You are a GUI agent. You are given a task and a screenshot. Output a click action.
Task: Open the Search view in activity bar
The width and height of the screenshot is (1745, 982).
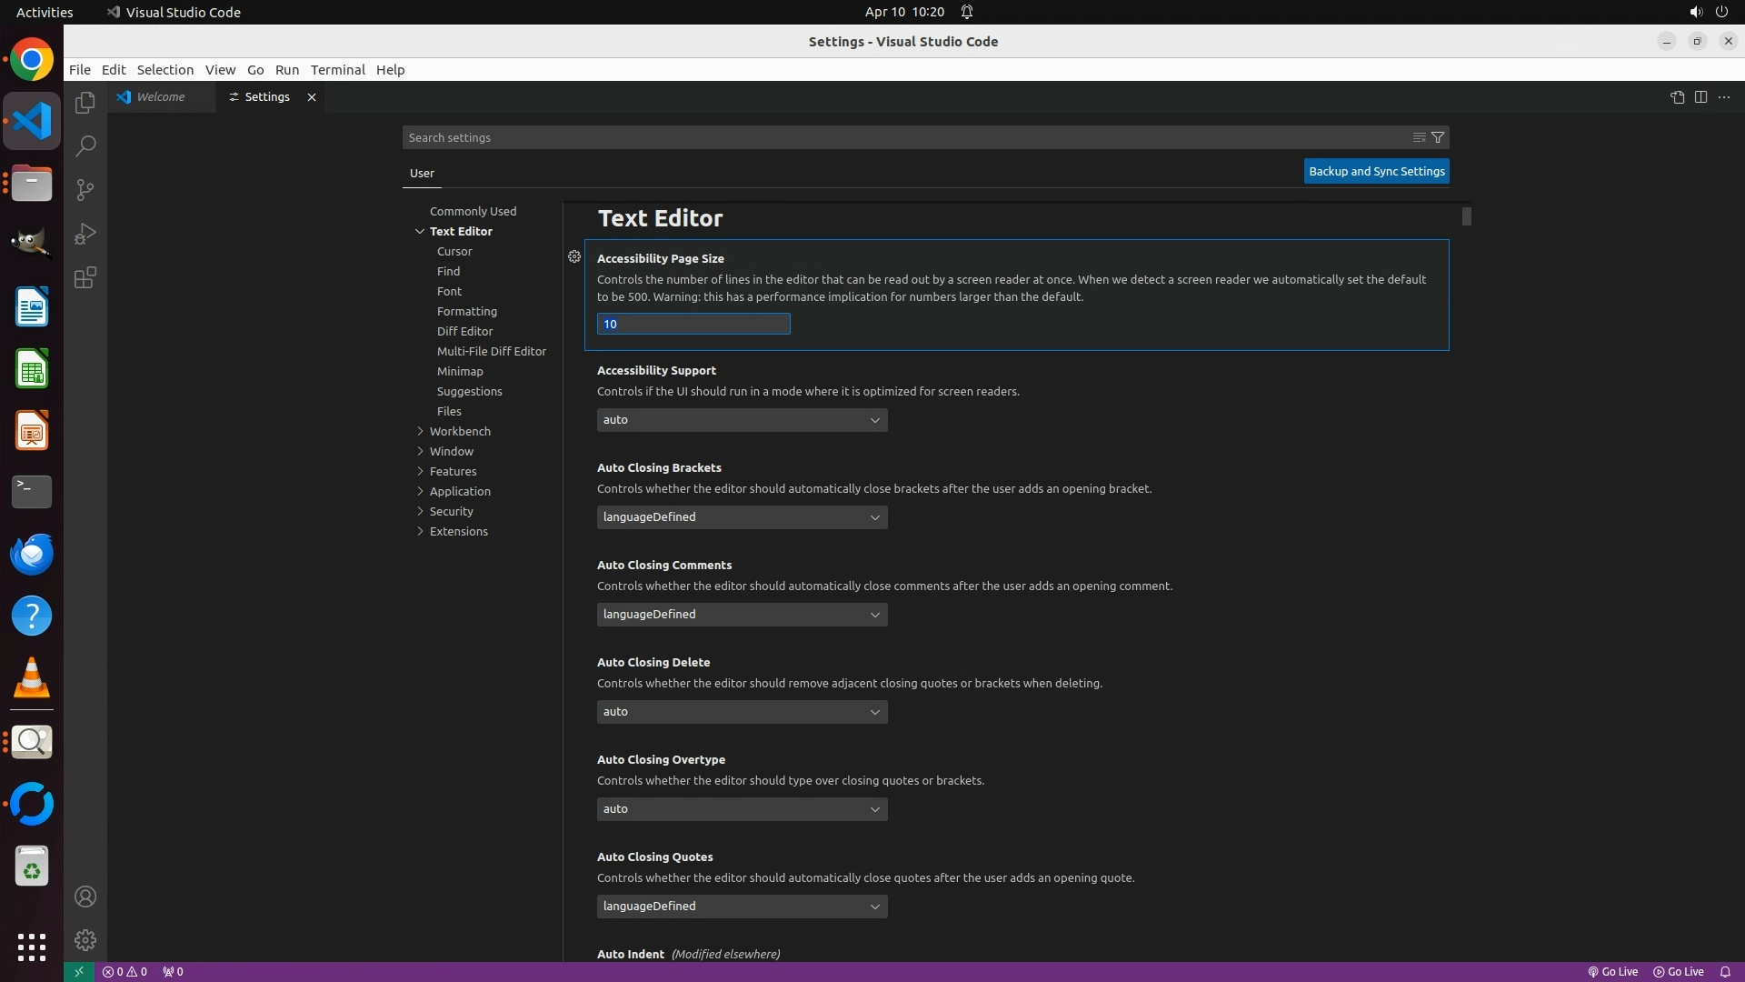click(85, 146)
